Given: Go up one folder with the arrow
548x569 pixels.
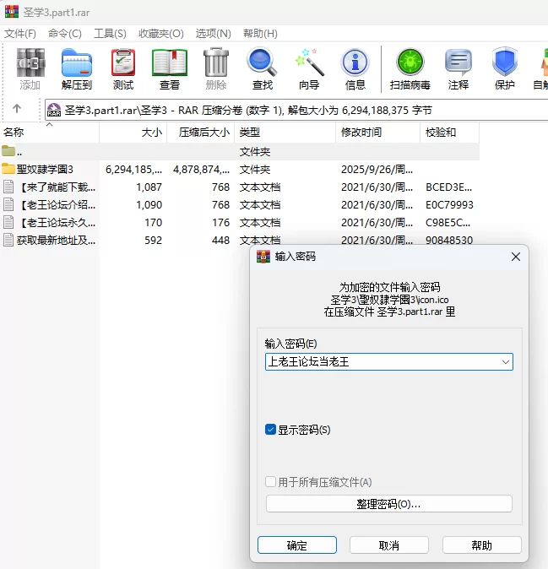Looking at the screenshot, I should (x=17, y=109).
